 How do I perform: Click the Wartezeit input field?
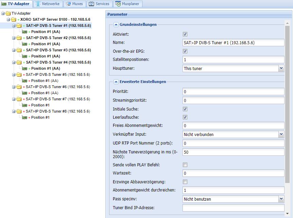pos(234,173)
